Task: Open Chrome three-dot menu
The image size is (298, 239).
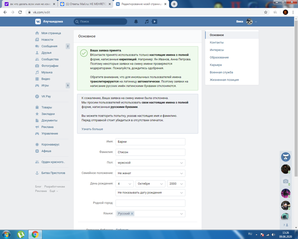Action: point(293,12)
